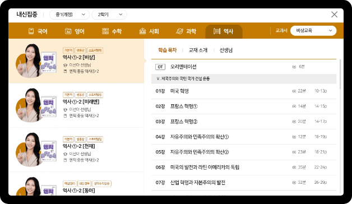The width and height of the screenshot is (352, 204).
Task: Select the 국어 subject tab
Action: pos(38,31)
